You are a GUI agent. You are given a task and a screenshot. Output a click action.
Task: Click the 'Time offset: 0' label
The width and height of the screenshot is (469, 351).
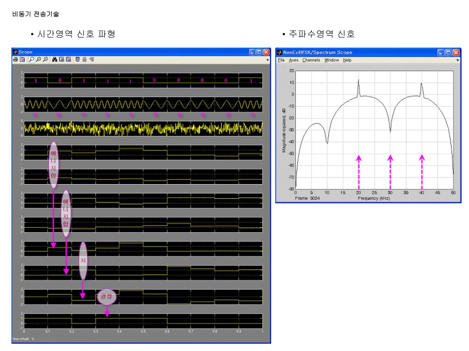23,339
